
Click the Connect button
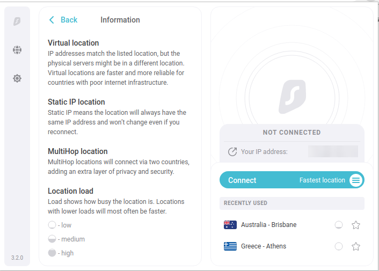(x=291, y=180)
